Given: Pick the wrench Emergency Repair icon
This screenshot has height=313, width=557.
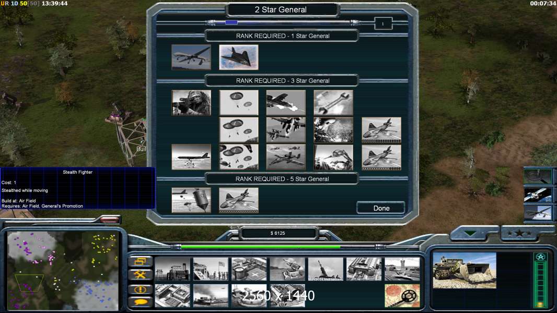Looking at the screenshot, I should click(333, 103).
